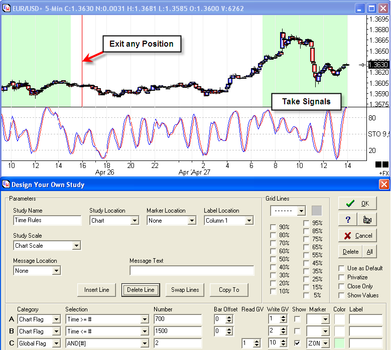Screen dimensions: 391x350
Task: Enable the Use as Default checkbox
Action: coord(342,268)
